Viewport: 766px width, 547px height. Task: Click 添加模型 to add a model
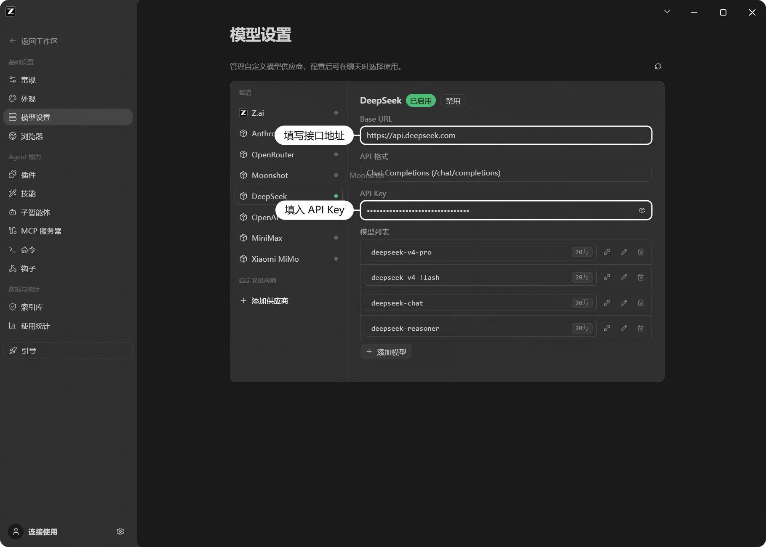click(x=386, y=352)
